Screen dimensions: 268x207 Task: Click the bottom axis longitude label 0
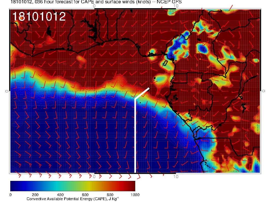(x=94, y=177)
